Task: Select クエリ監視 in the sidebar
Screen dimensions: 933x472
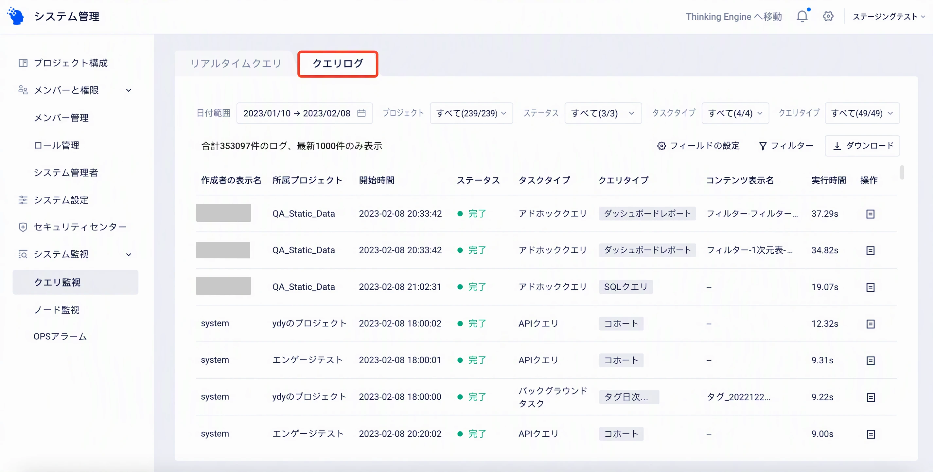Action: click(x=75, y=282)
